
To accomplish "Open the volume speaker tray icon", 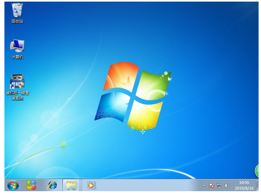I will 227,185.
